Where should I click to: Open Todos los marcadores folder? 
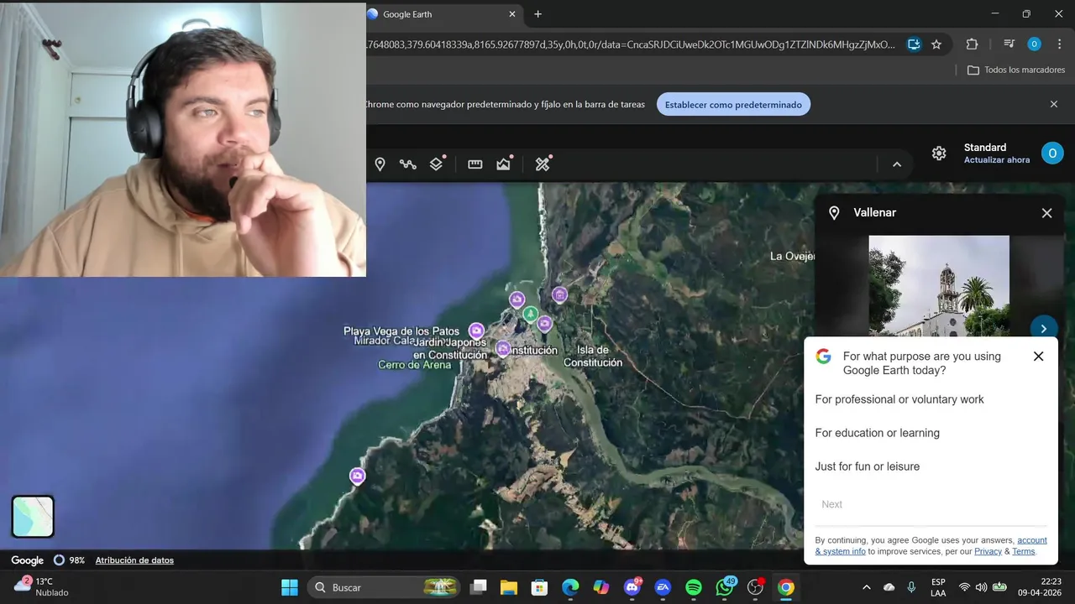tap(1016, 70)
